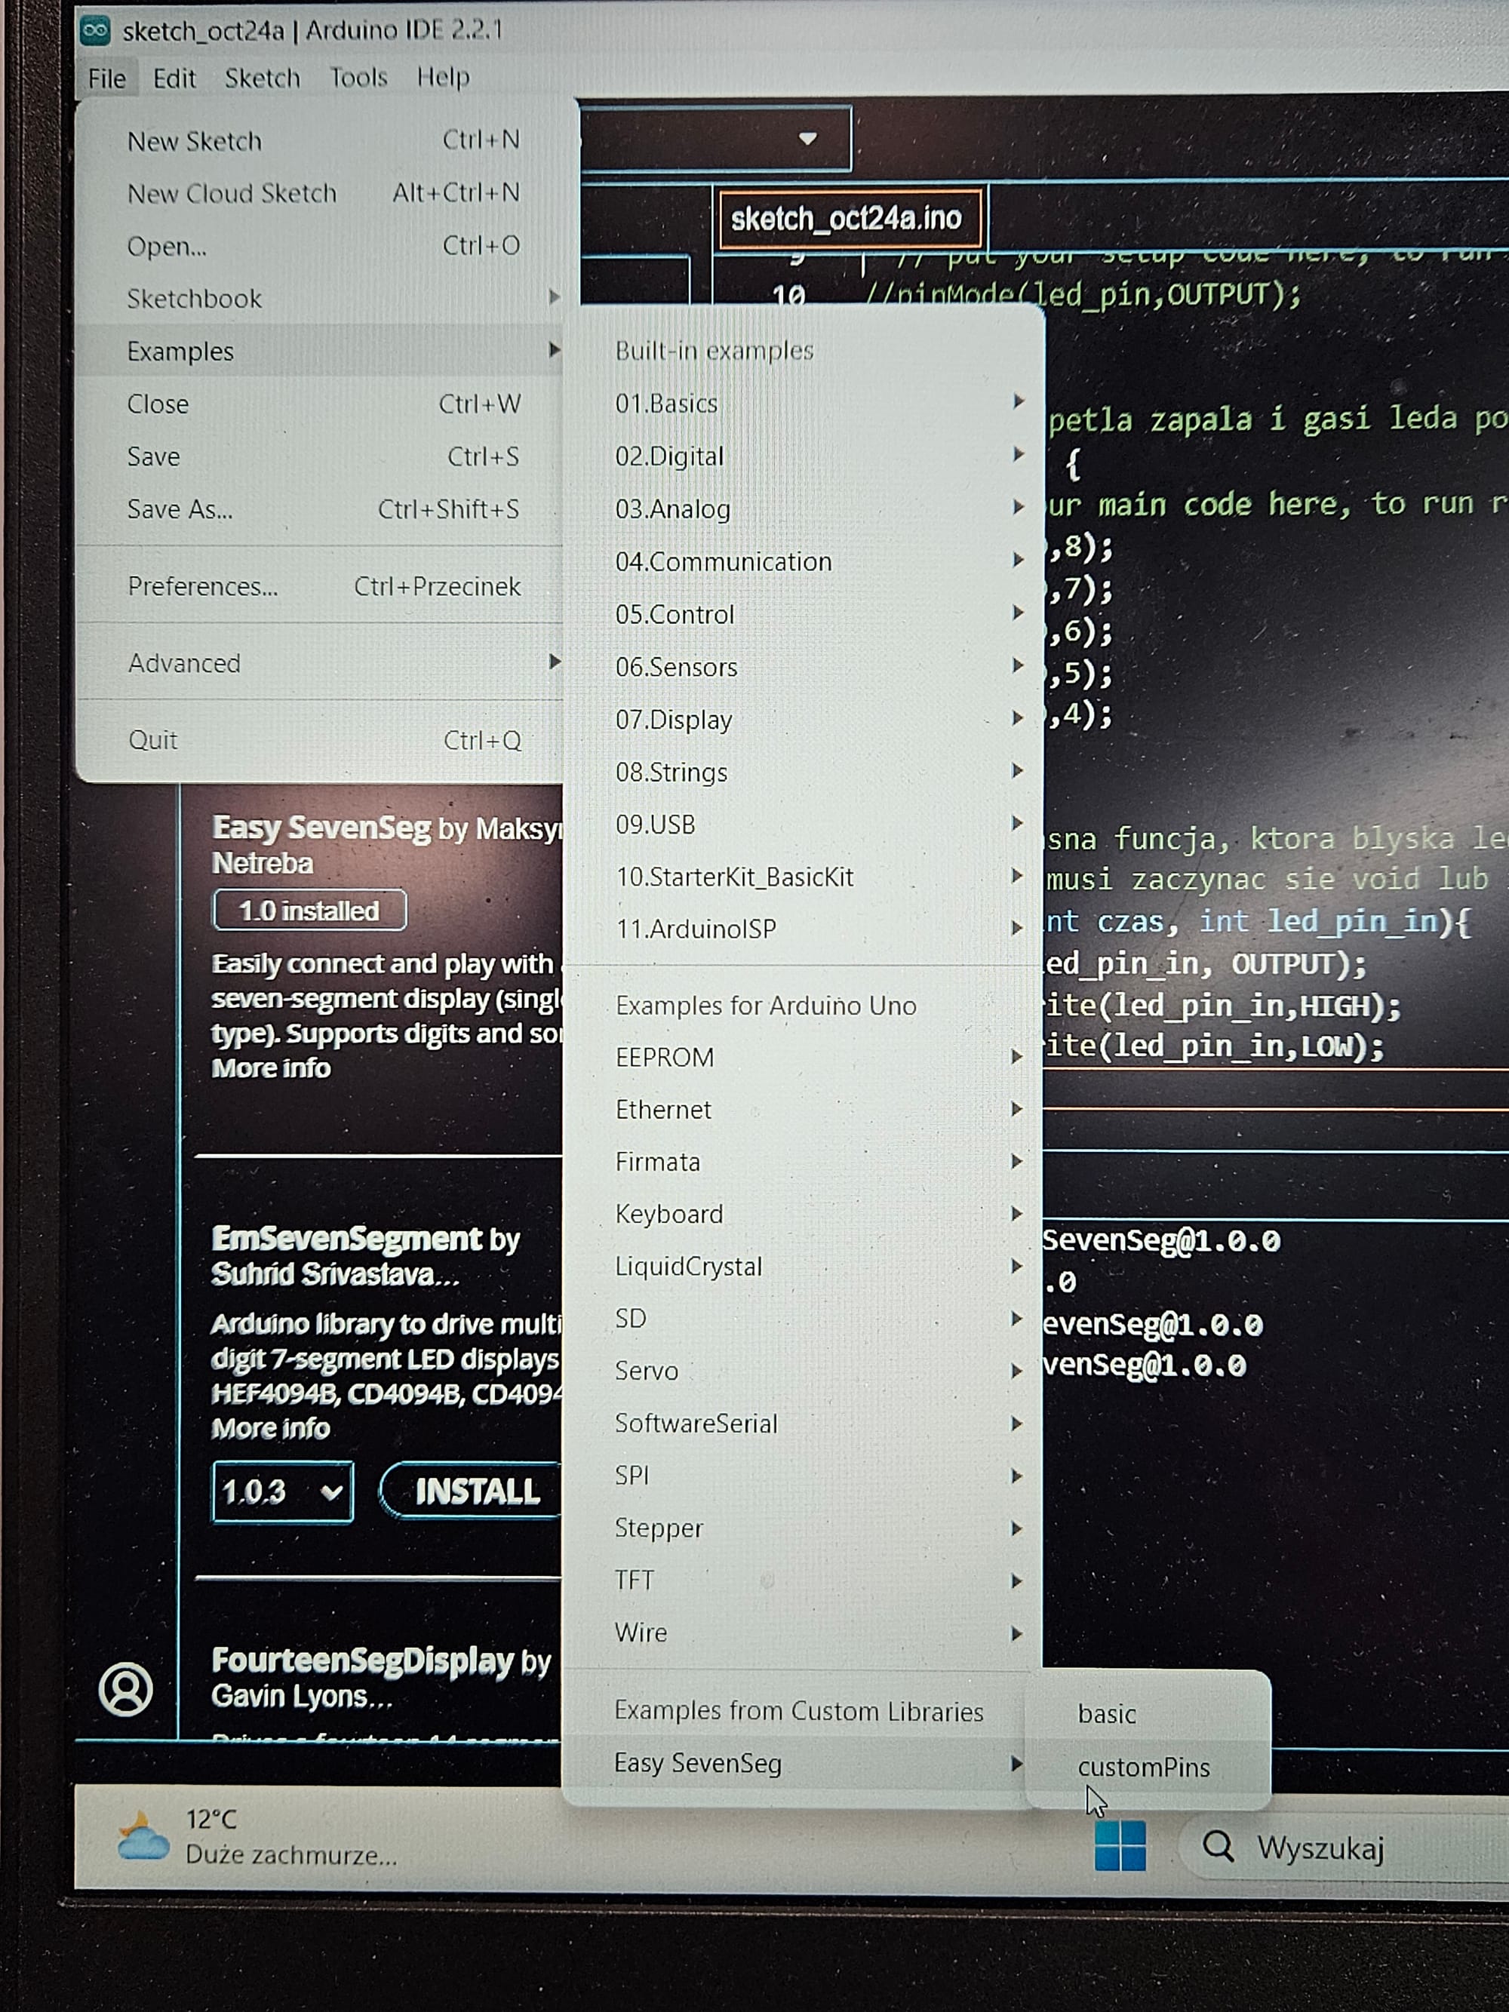1509x2012 pixels.
Task: Open More info for Easy SevenSeg
Action: [x=271, y=1067]
